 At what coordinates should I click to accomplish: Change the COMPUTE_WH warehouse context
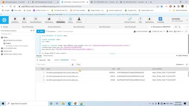tap(157, 32)
